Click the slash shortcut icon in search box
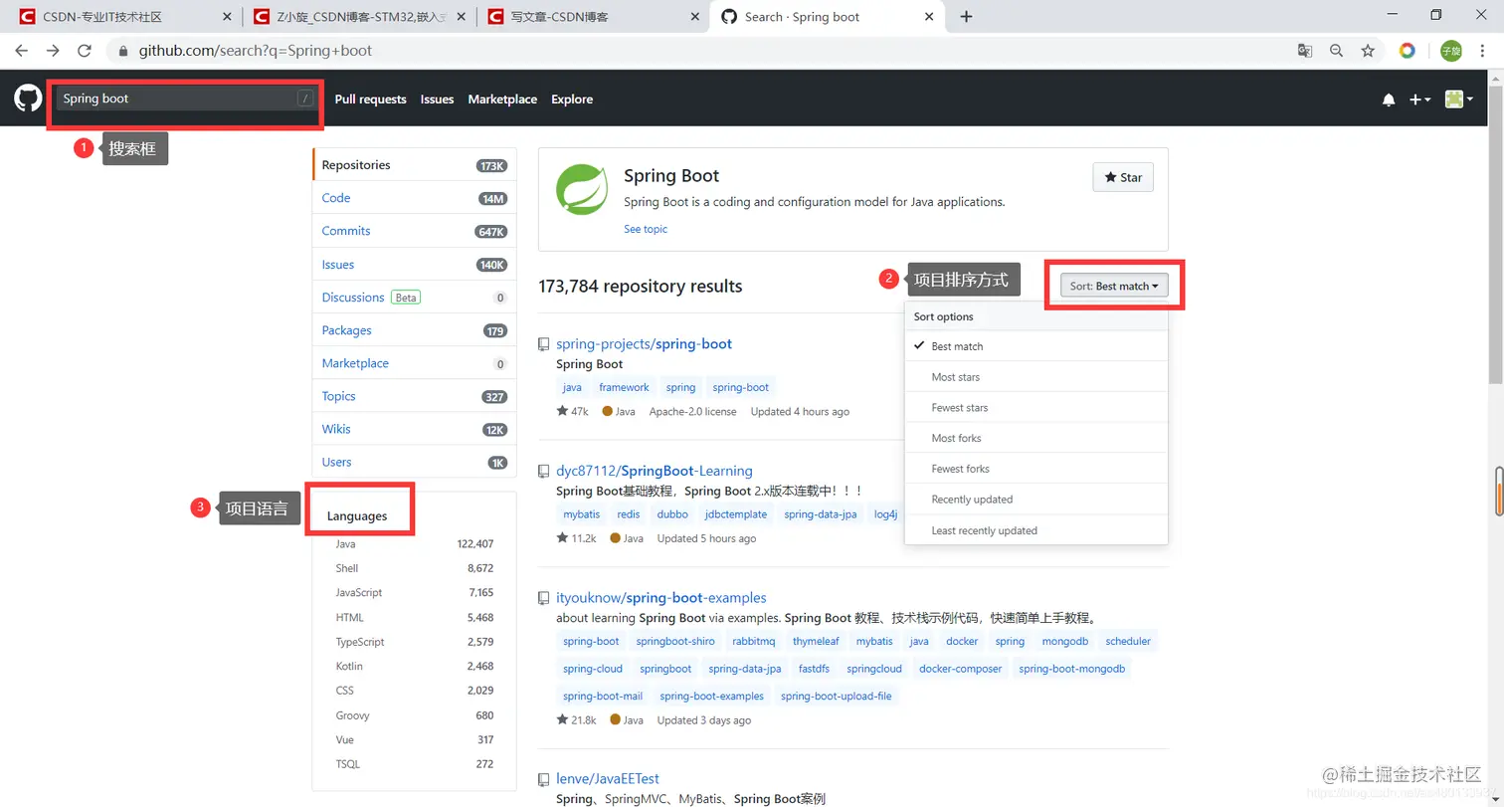The image size is (1504, 807). (304, 99)
